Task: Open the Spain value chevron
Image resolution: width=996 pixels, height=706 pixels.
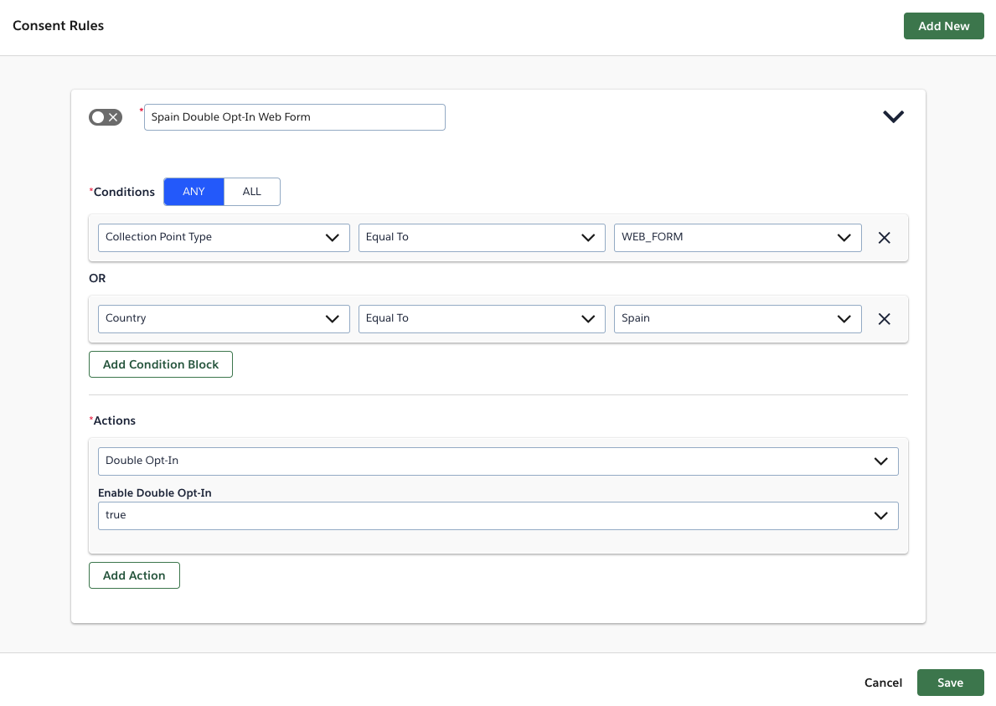Action: point(844,319)
